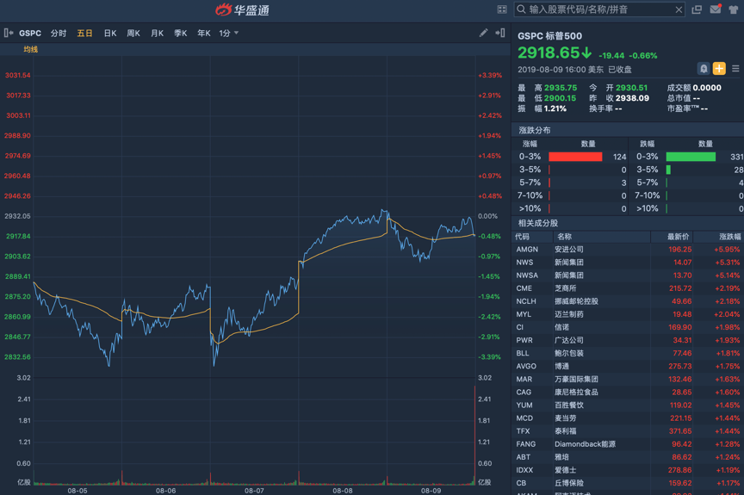This screenshot has width=744, height=495.
Task: Click the green 0-3% decliners bar
Action: tap(691, 157)
